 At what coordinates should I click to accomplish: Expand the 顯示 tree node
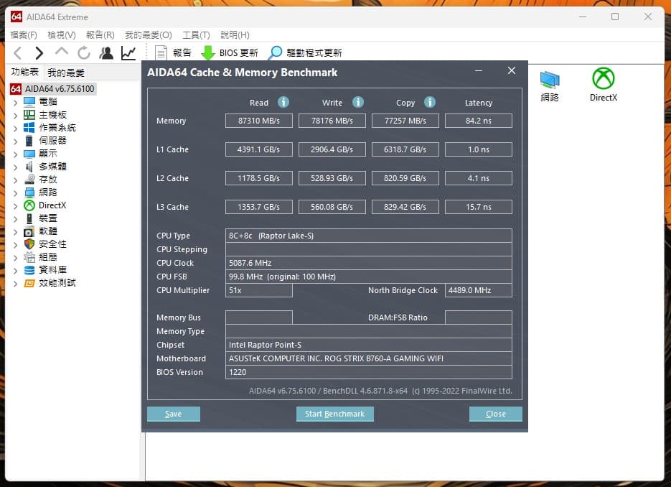coord(15,154)
